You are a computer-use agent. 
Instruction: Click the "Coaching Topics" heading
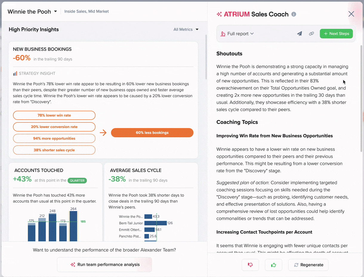click(x=237, y=122)
